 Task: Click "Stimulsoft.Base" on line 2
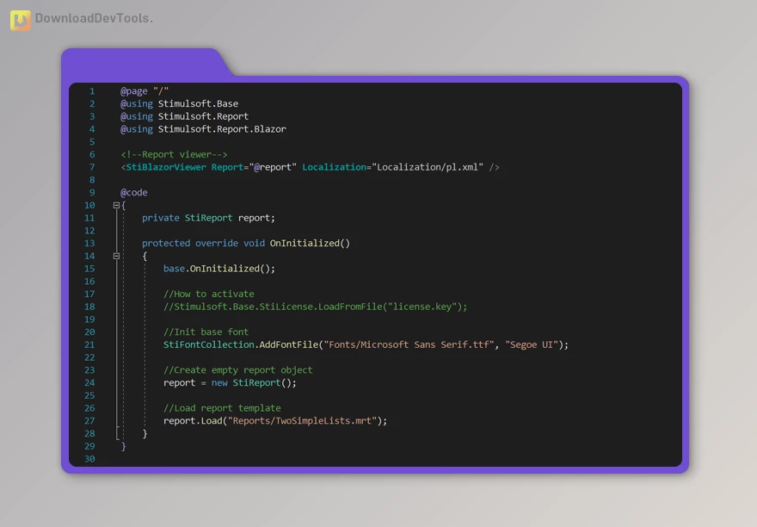(x=198, y=103)
